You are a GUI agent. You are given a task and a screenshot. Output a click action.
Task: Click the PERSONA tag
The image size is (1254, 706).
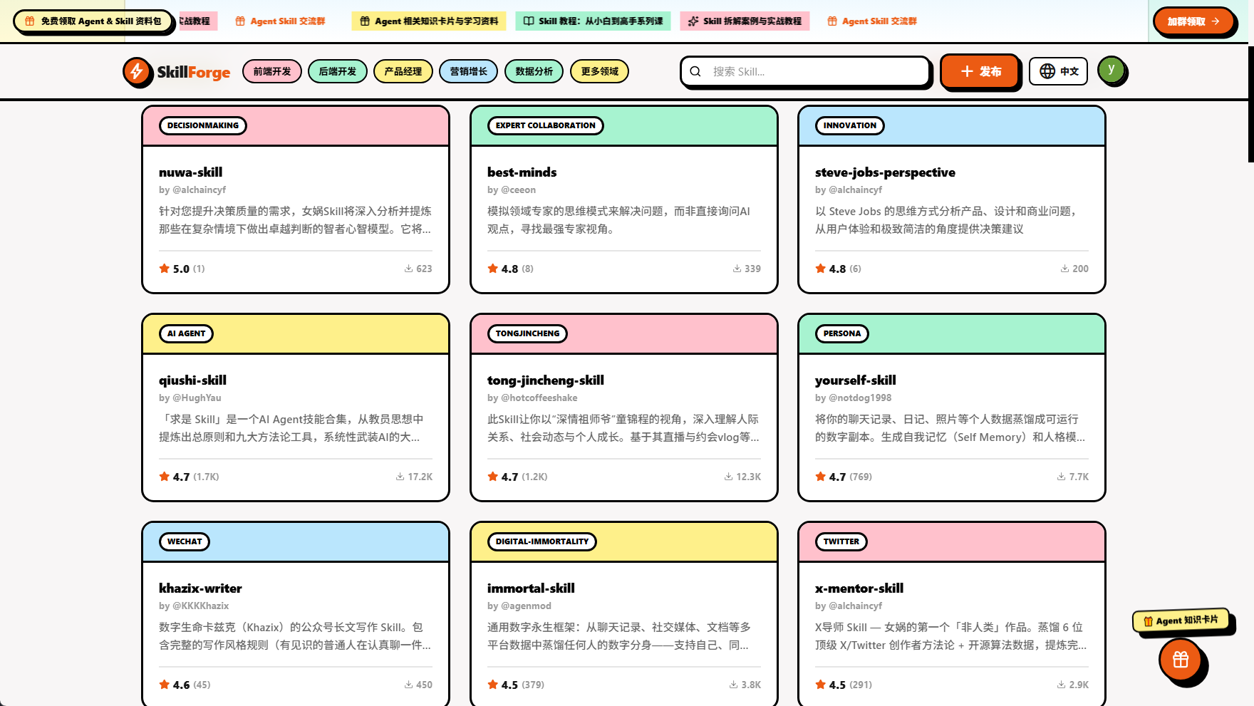[x=842, y=333]
